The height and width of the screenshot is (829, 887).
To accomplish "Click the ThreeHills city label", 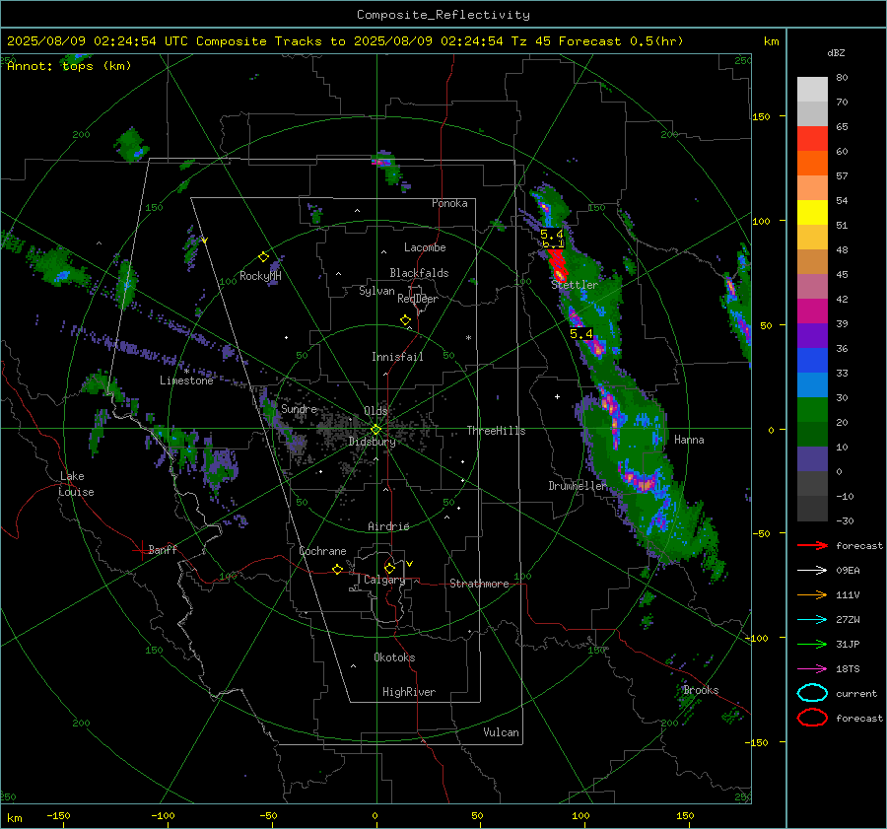I will click(x=496, y=431).
